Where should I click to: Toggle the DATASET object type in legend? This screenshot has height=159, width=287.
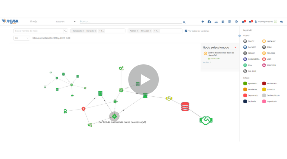click(x=245, y=47)
